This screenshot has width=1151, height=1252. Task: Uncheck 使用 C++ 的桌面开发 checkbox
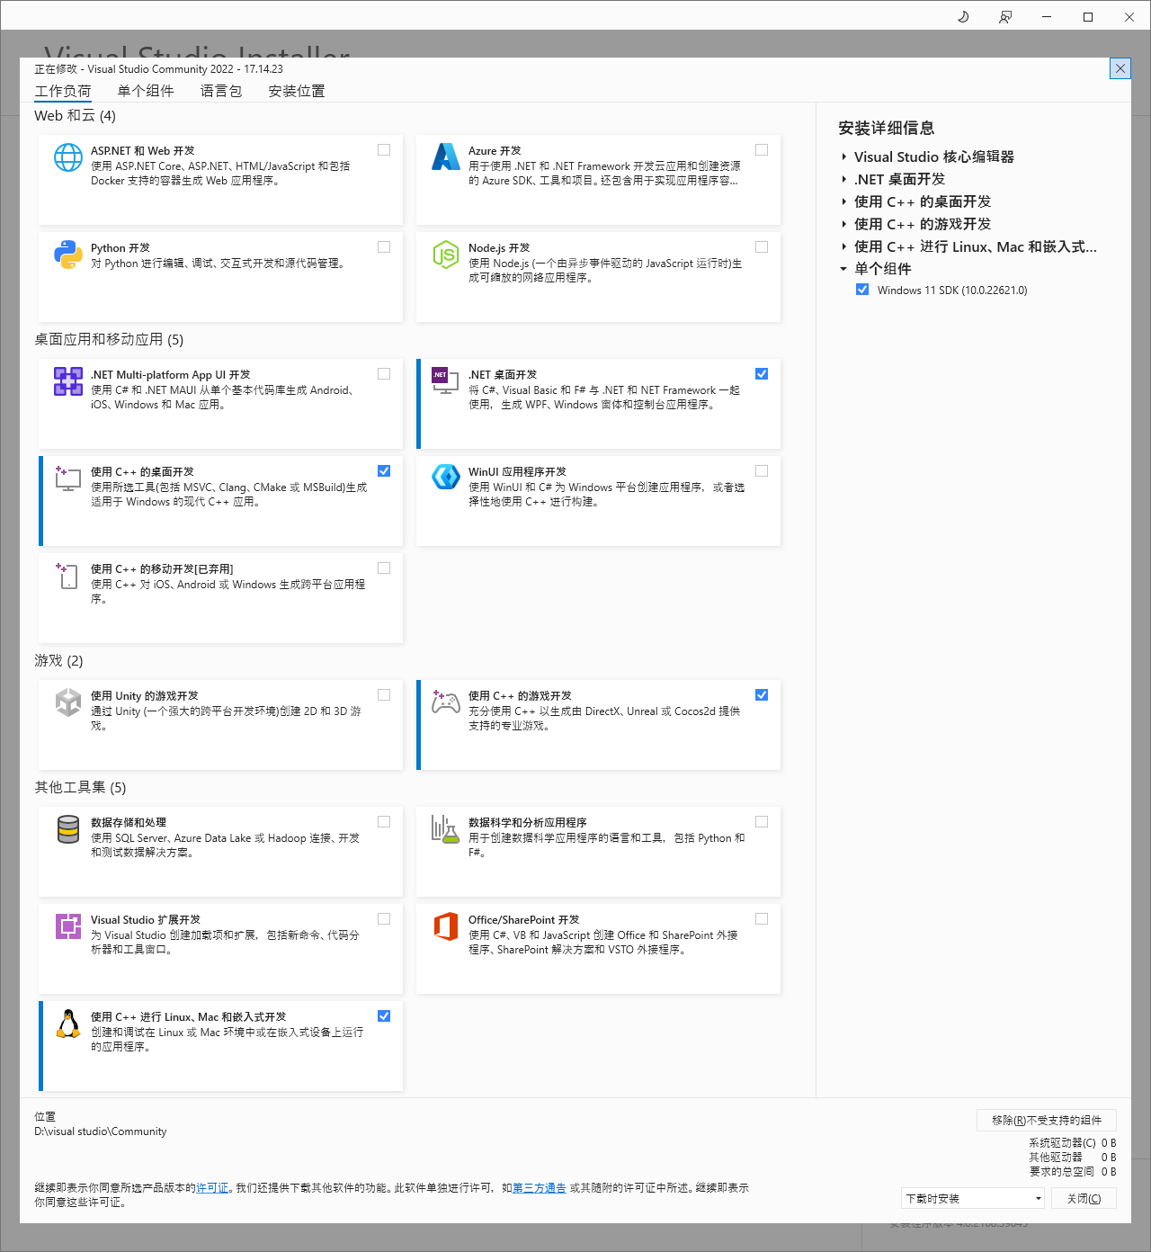click(x=384, y=471)
